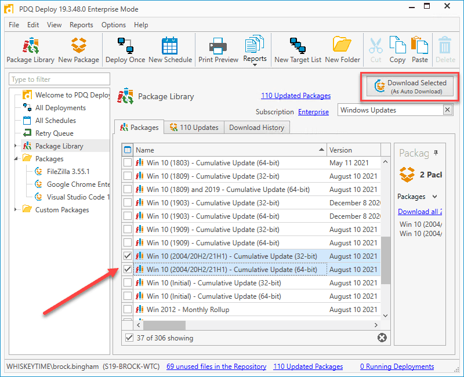Create a New Folder
464x377 pixels.
click(342, 50)
